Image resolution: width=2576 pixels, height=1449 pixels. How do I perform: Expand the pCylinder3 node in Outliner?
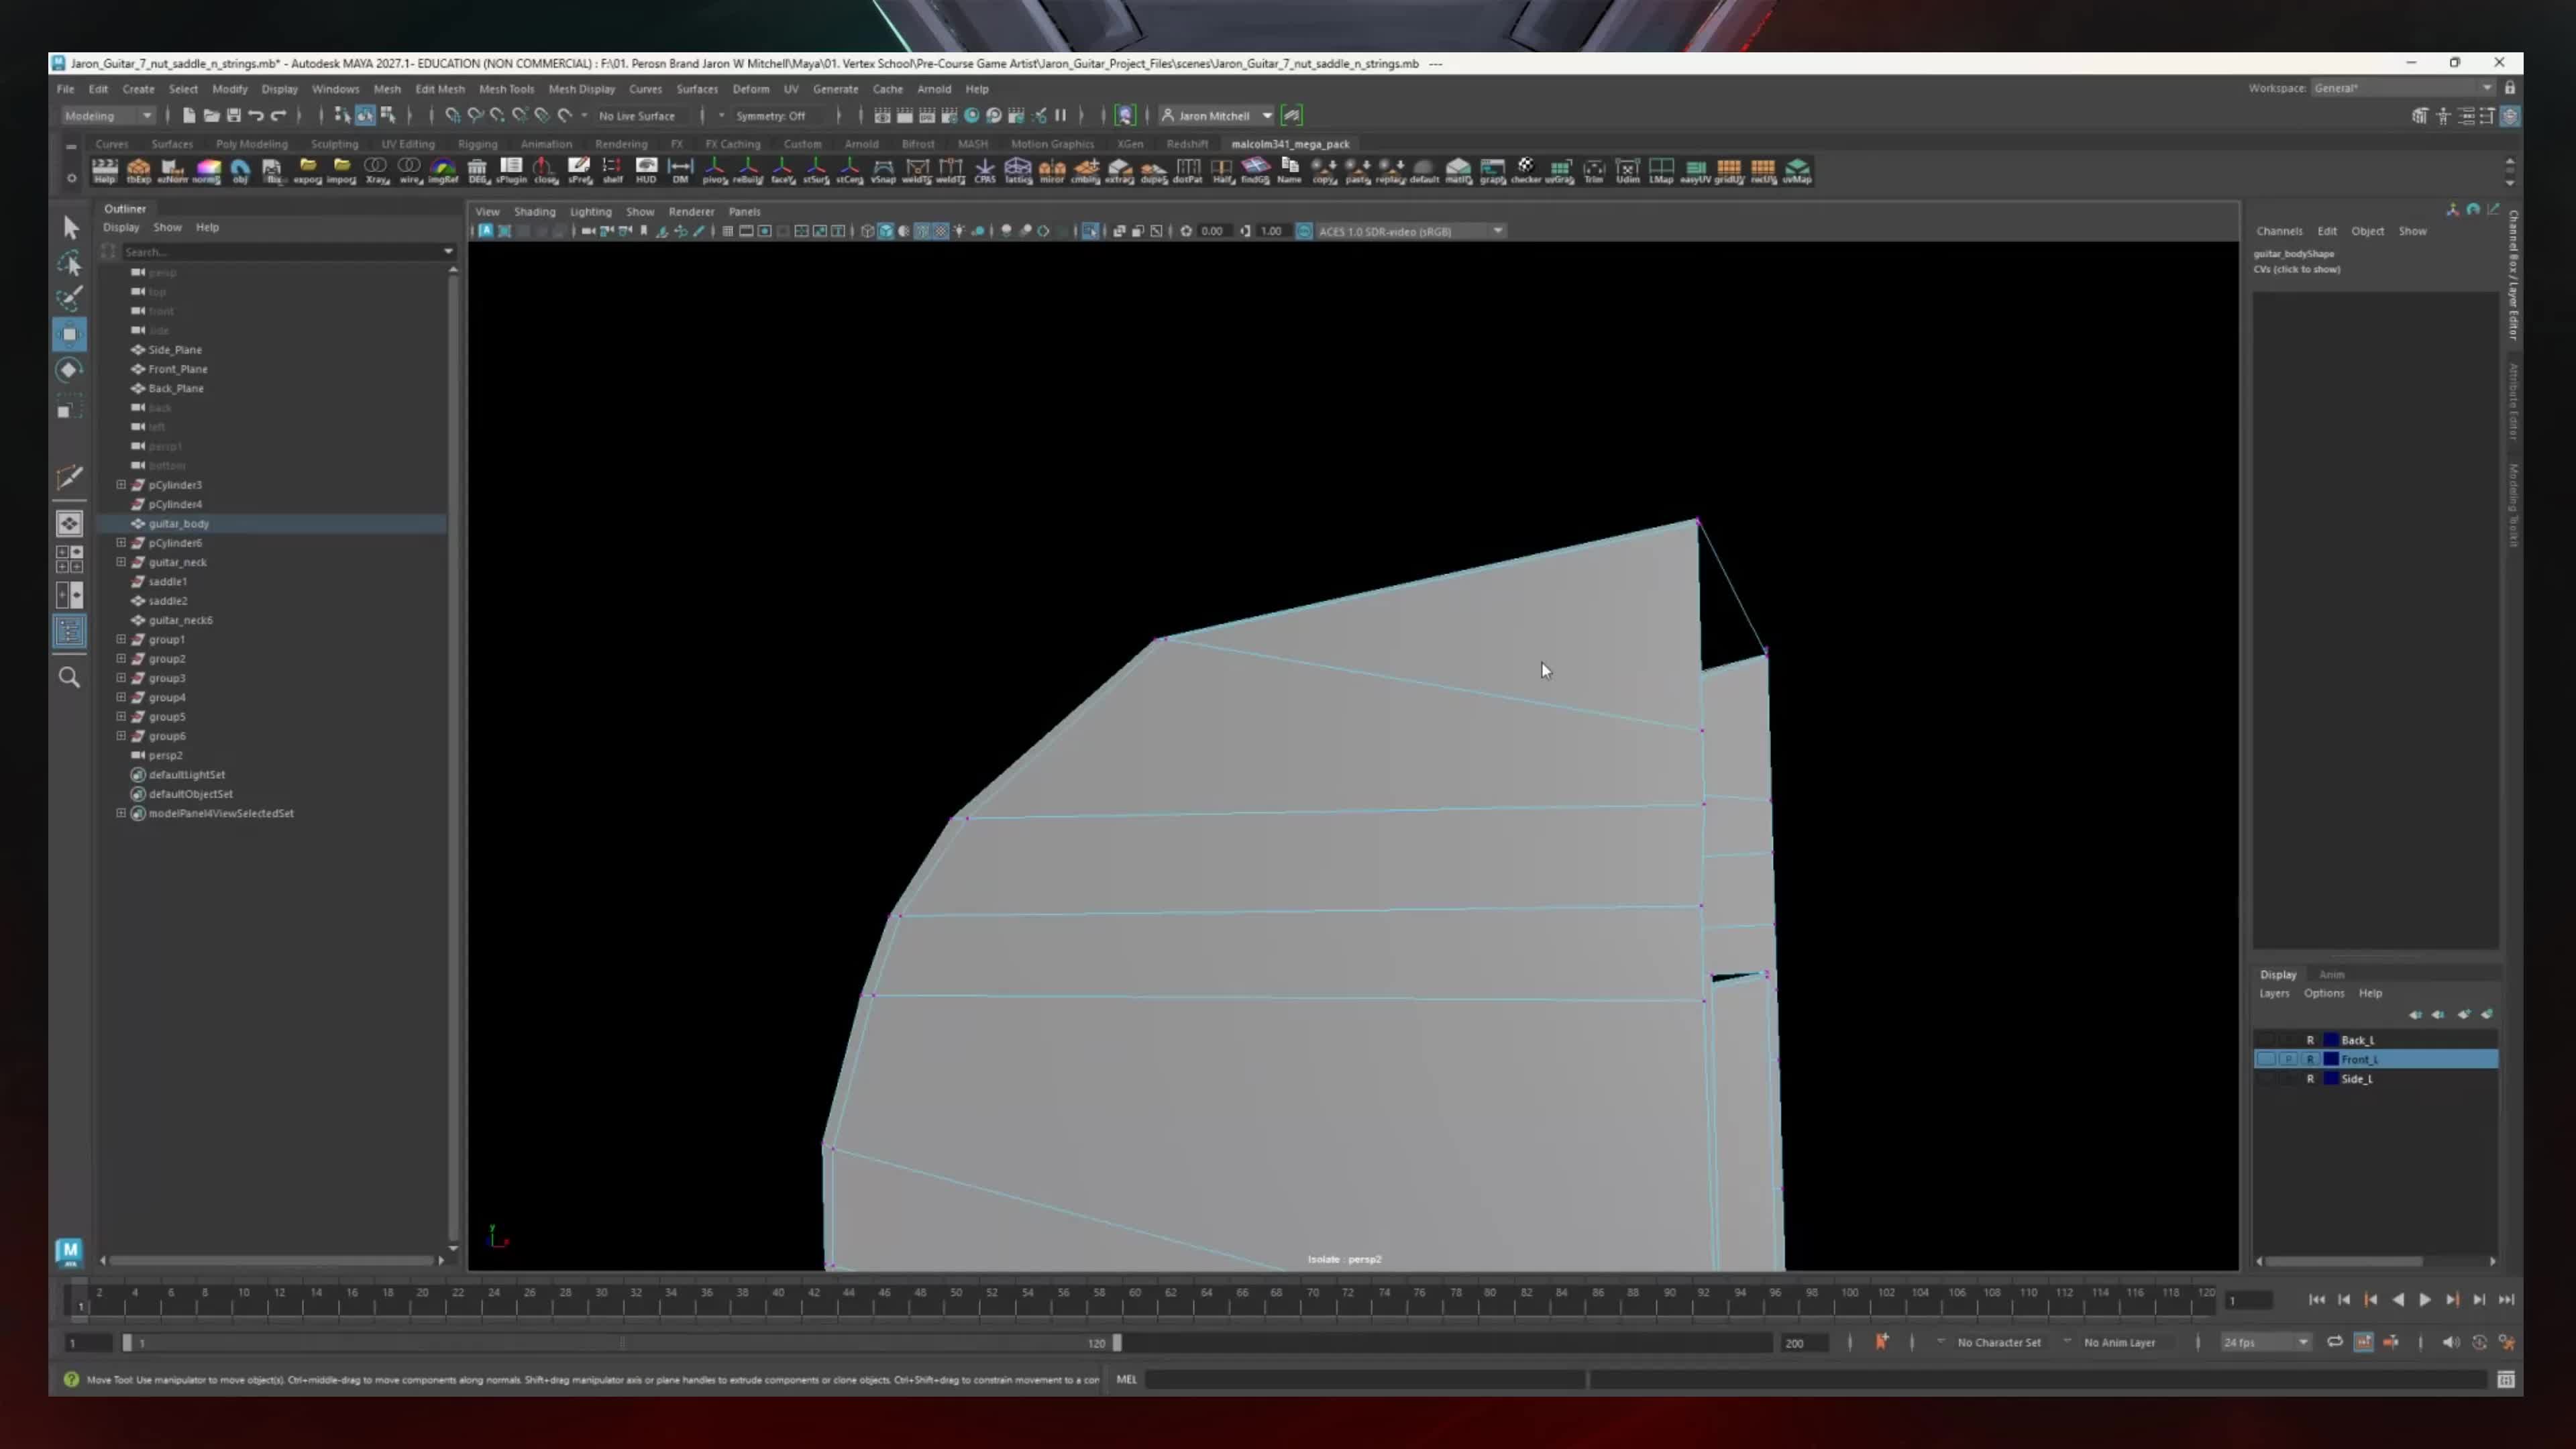(x=121, y=485)
